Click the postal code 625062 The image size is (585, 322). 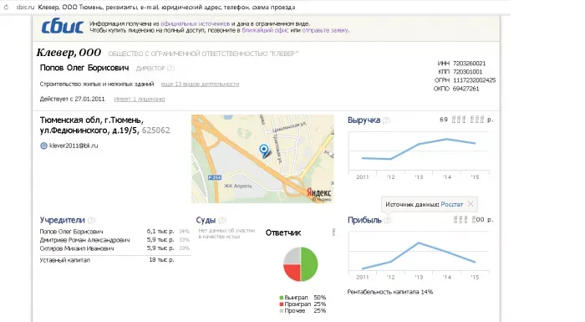point(156,130)
